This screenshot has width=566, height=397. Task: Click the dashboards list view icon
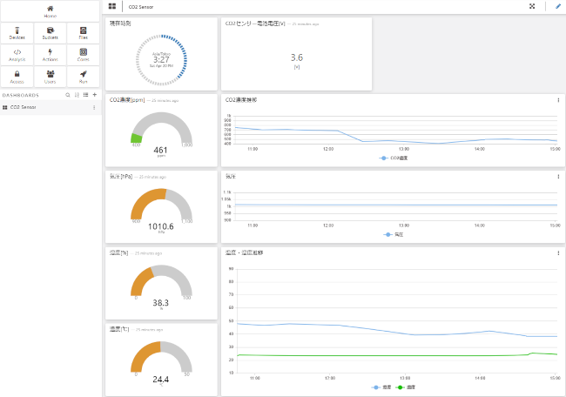click(x=85, y=95)
